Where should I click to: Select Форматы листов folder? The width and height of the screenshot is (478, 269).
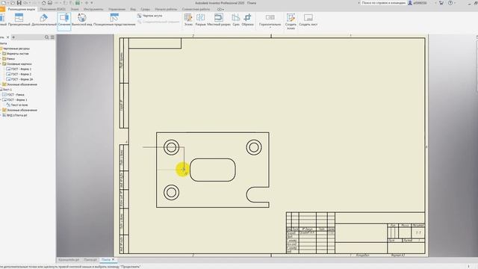(x=16, y=54)
